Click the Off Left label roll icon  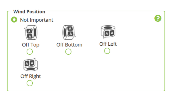pyautogui.click(x=108, y=32)
